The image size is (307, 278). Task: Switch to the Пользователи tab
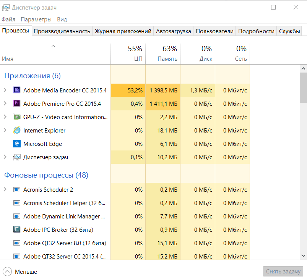click(214, 31)
